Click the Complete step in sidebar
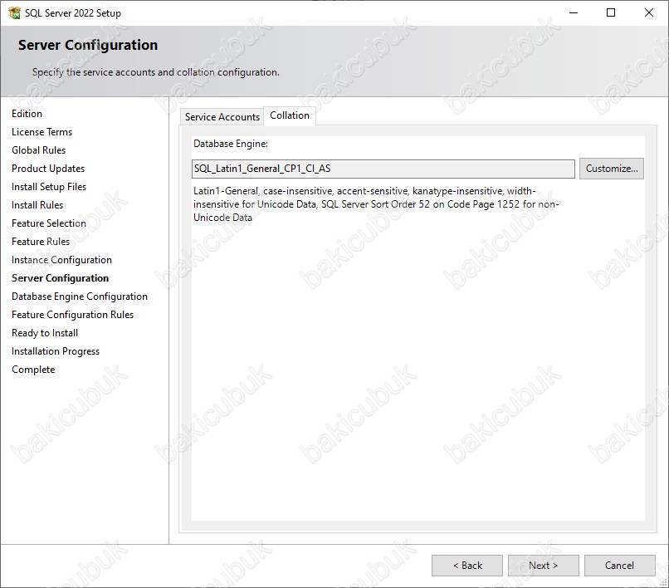The width and height of the screenshot is (669, 588). [x=33, y=370]
